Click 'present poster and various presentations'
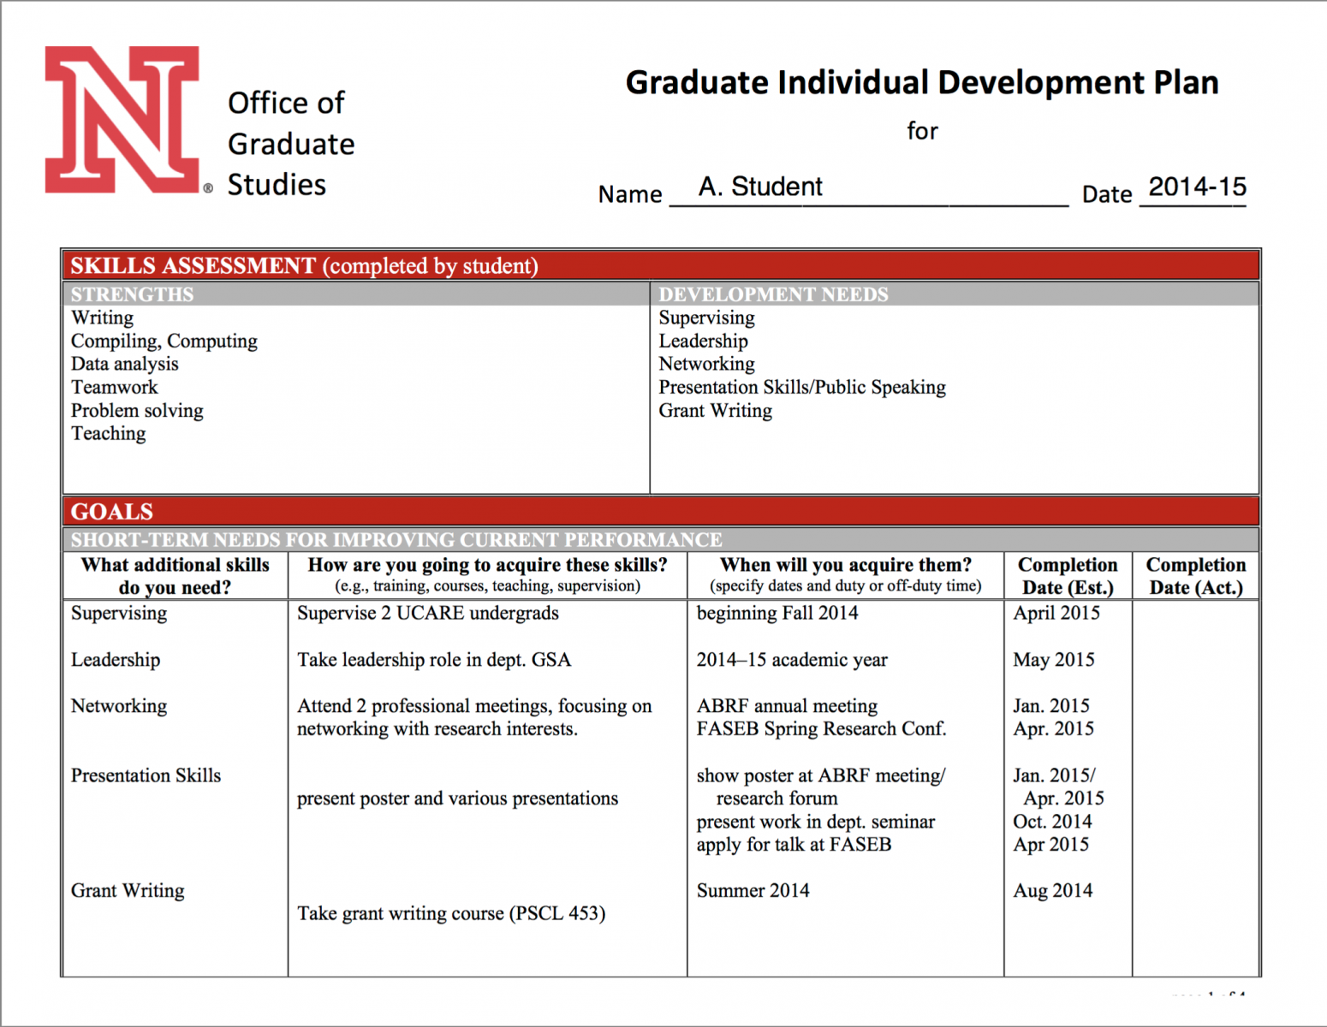The width and height of the screenshot is (1327, 1027). (457, 798)
